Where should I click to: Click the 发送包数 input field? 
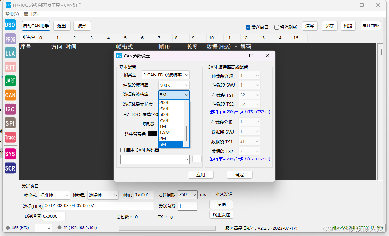(x=188, y=206)
